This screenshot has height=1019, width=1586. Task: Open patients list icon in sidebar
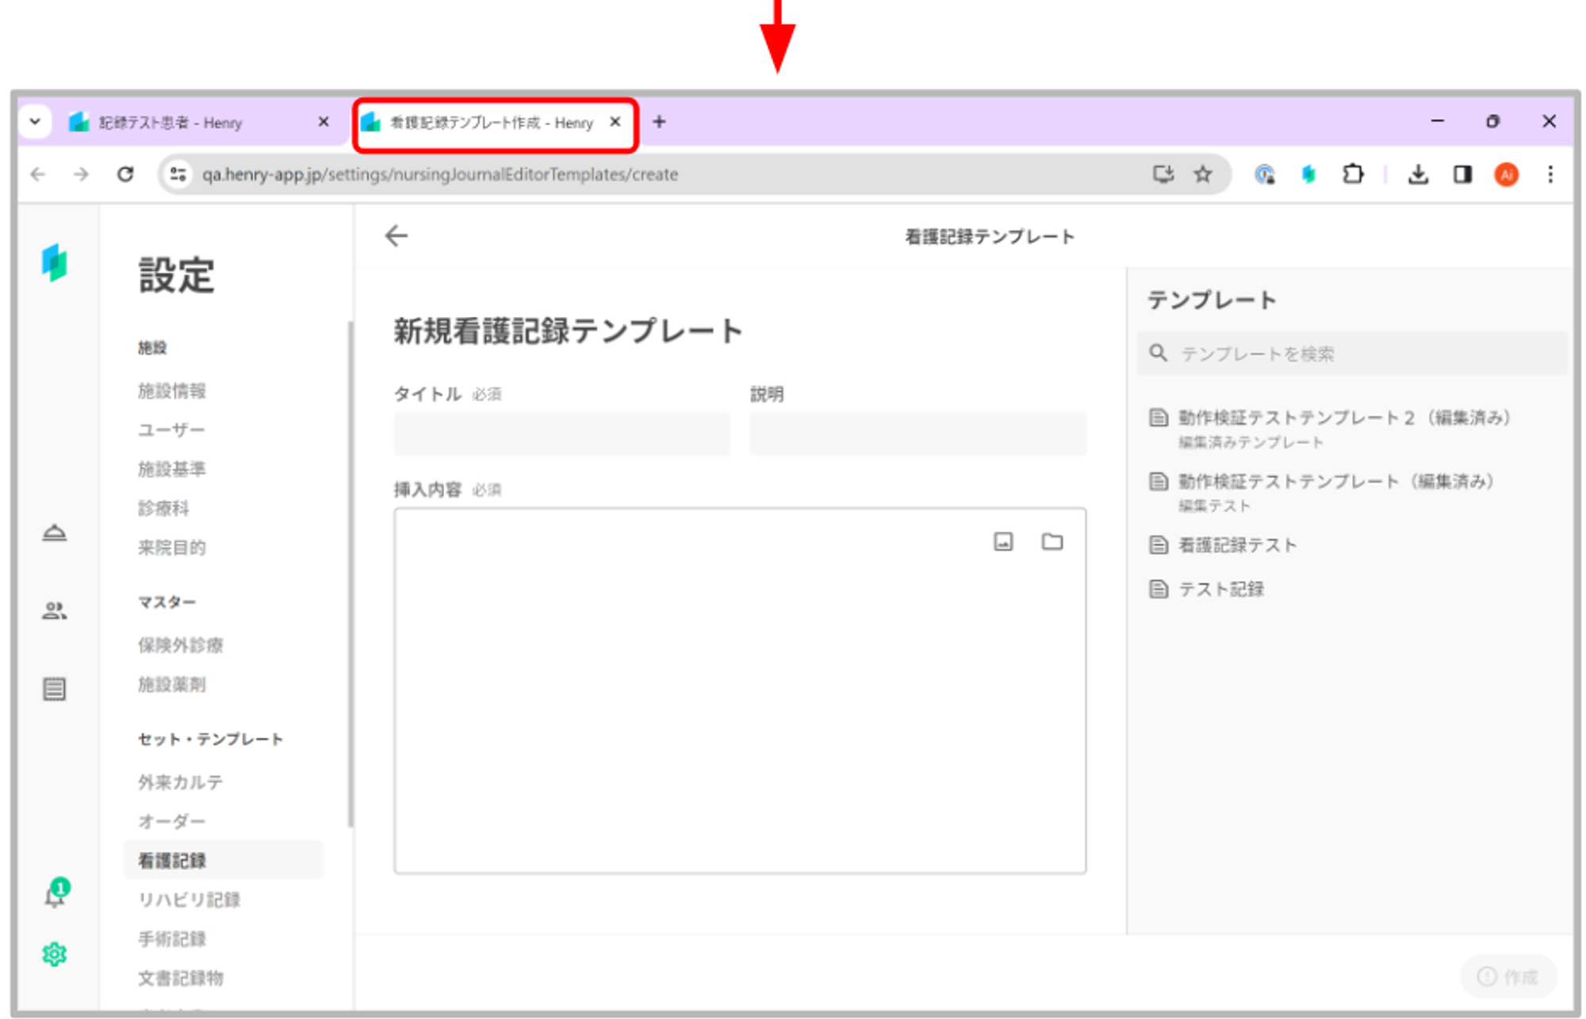[x=55, y=610]
